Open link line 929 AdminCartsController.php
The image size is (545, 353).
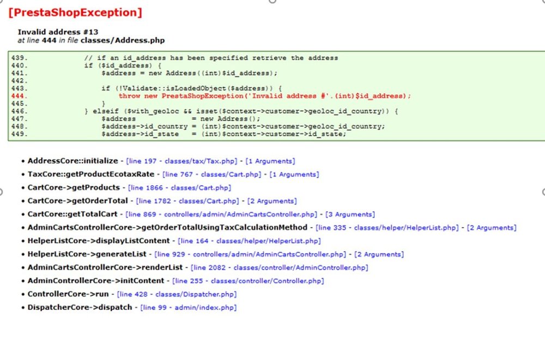pyautogui.click(x=250, y=254)
